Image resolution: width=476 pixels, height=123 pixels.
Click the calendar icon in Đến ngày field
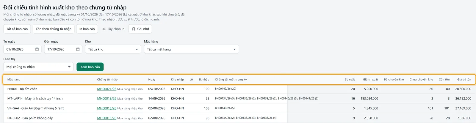[78, 49]
